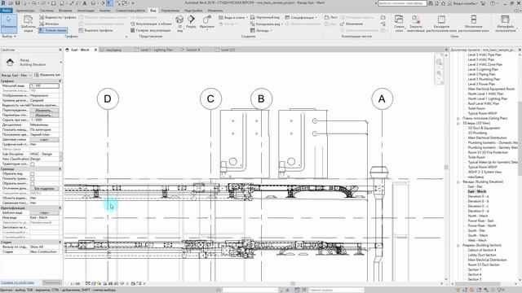Toggle Тонкие линии (Thin Lines) button
522x293 pixels.
click(53, 30)
